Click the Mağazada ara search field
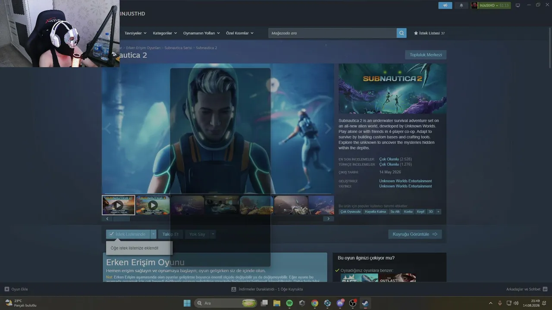 click(x=332, y=33)
